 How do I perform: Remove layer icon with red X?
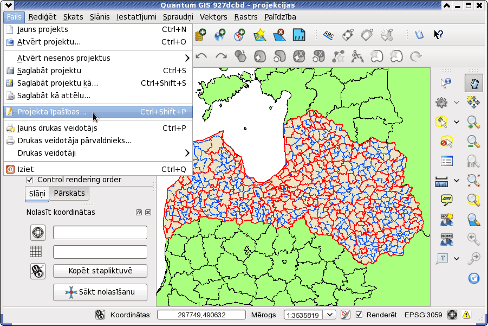pos(279,35)
